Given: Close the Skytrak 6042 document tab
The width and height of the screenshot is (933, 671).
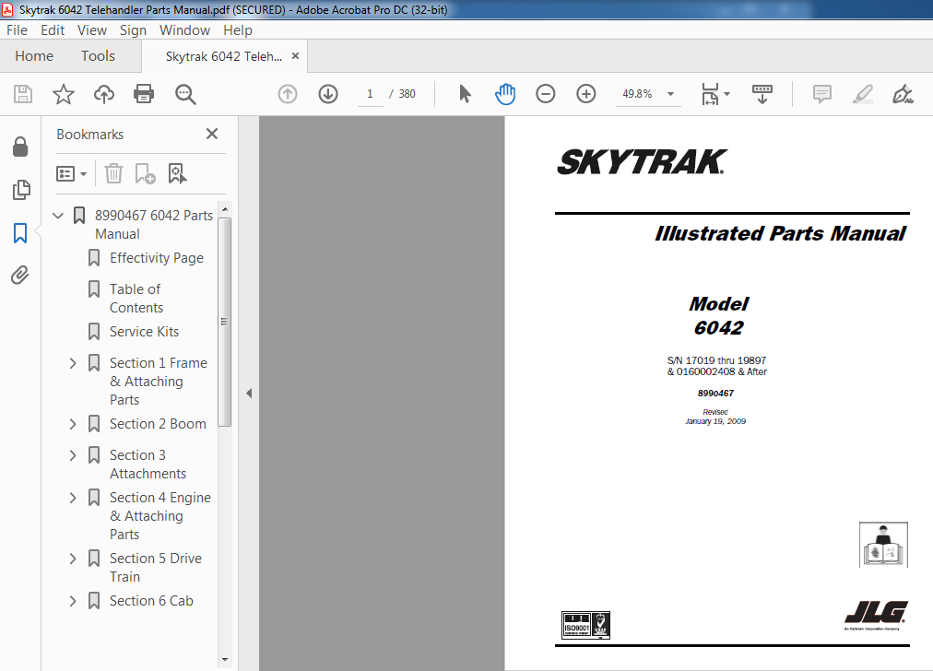Looking at the screenshot, I should 295,56.
